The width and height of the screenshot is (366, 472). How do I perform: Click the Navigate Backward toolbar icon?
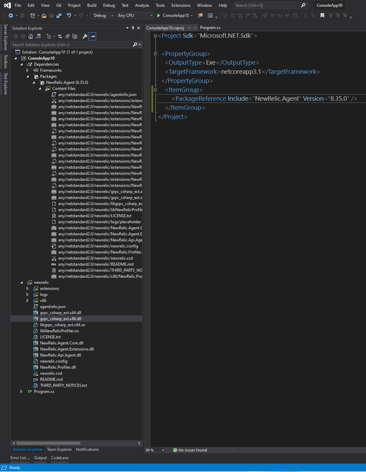[x=11, y=15]
